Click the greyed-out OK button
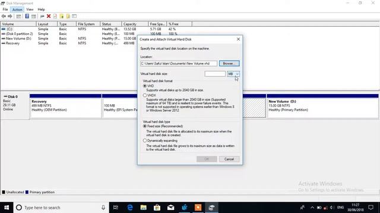 tap(207, 159)
